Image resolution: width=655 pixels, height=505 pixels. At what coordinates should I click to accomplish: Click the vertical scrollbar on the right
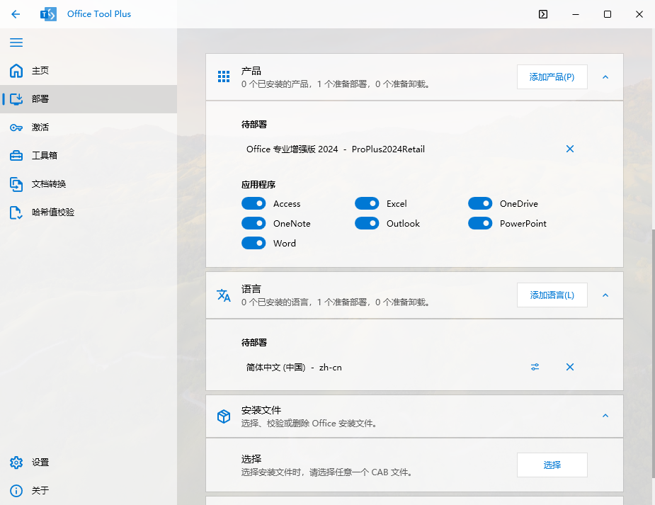point(653,353)
